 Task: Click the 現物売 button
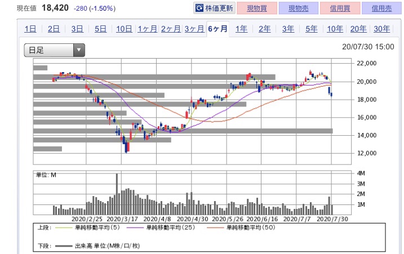[x=299, y=8]
